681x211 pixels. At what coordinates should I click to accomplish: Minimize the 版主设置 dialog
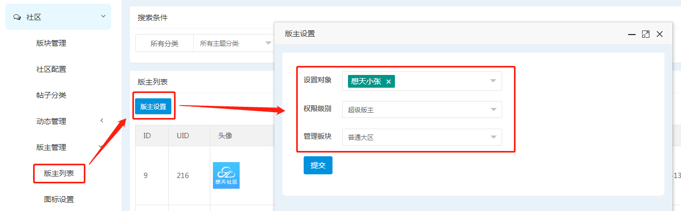click(632, 34)
